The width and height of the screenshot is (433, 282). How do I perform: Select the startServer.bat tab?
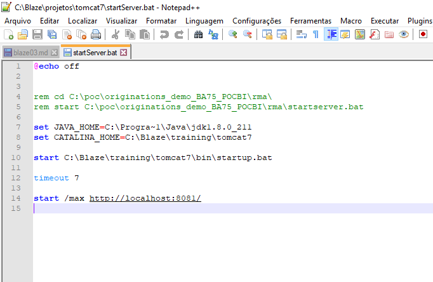95,53
